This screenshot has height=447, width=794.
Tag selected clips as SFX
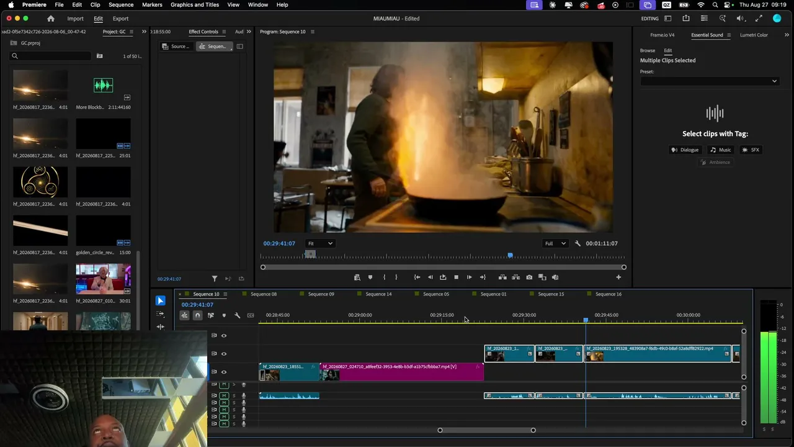coord(751,150)
